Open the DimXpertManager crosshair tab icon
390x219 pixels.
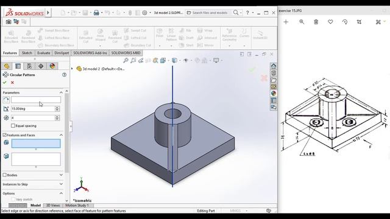point(41,66)
